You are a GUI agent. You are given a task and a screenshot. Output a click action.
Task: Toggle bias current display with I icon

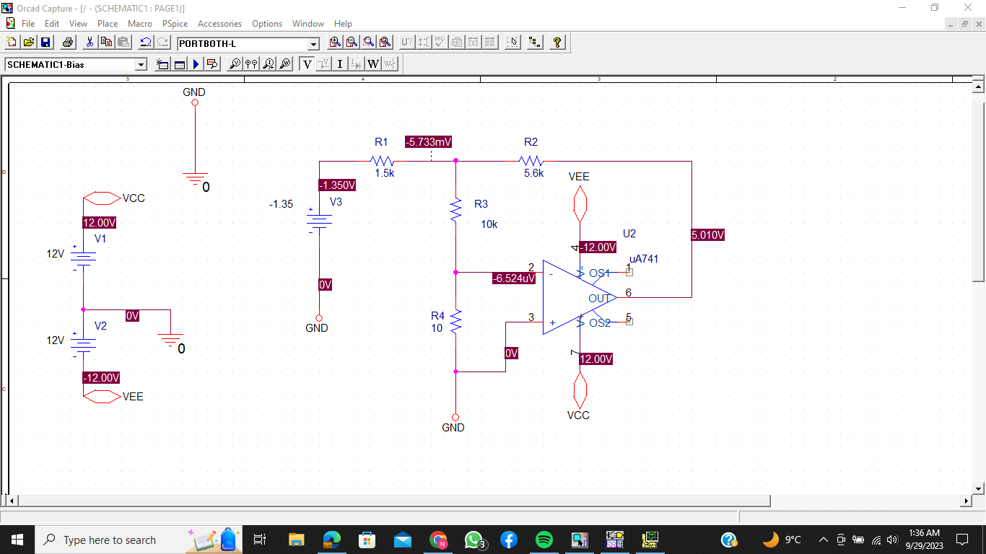339,63
